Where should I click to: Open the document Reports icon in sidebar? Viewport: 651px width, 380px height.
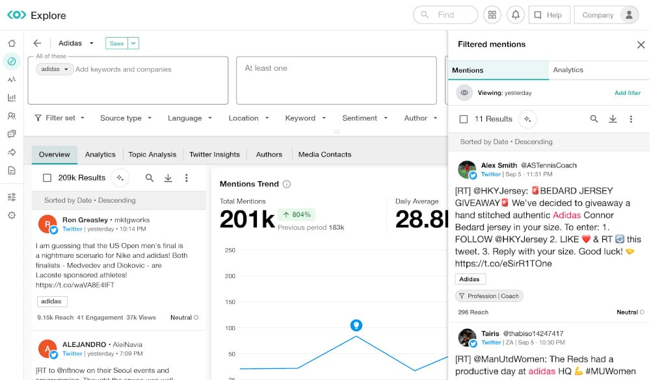[x=12, y=170]
